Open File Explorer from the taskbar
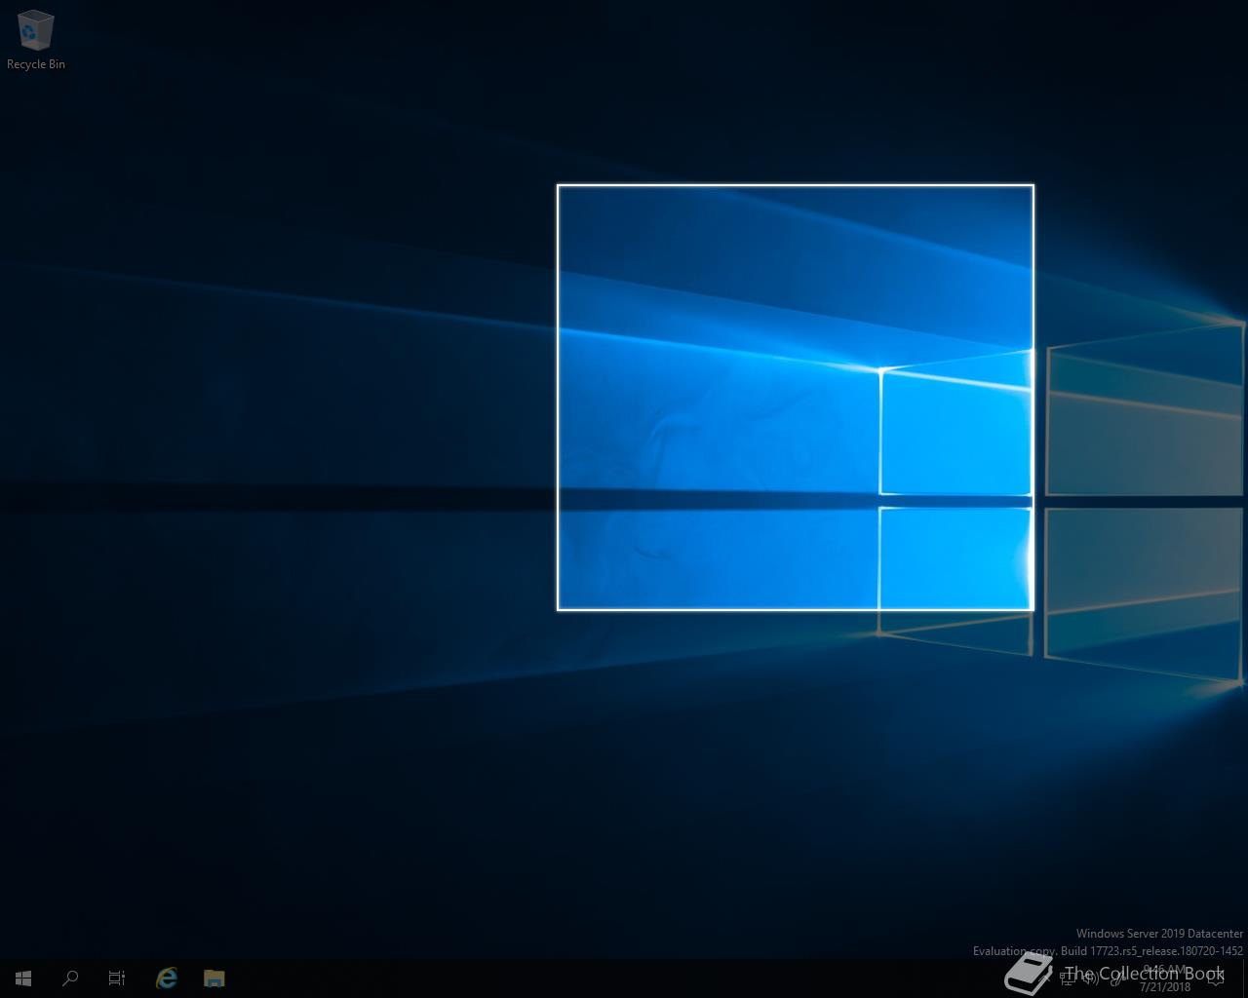 point(214,978)
